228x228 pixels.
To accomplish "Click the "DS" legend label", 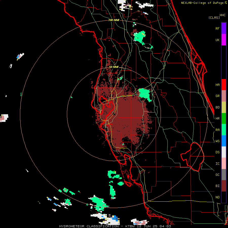I will (x=217, y=152).
